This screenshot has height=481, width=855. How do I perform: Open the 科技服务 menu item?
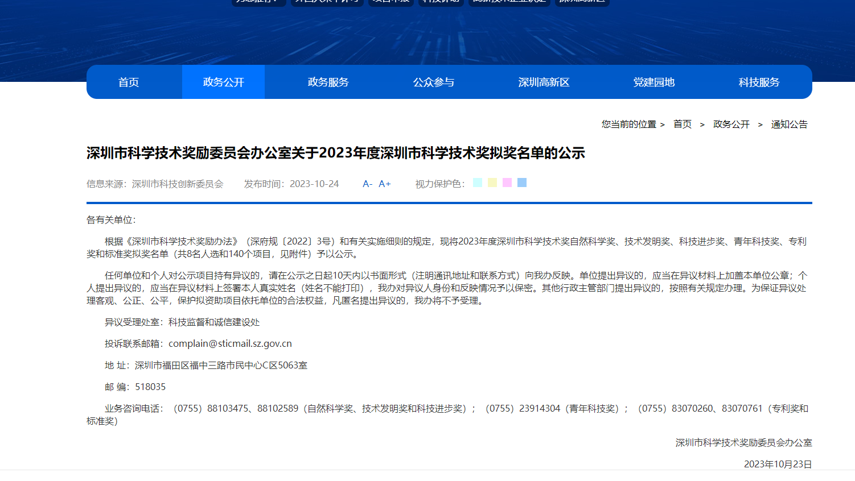point(759,82)
